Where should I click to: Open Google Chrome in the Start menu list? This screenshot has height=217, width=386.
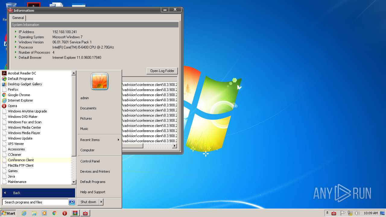point(19,95)
